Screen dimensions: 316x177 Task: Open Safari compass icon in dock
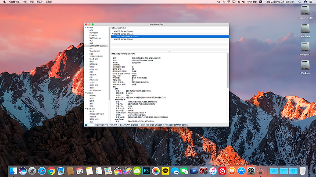[x=42, y=171]
